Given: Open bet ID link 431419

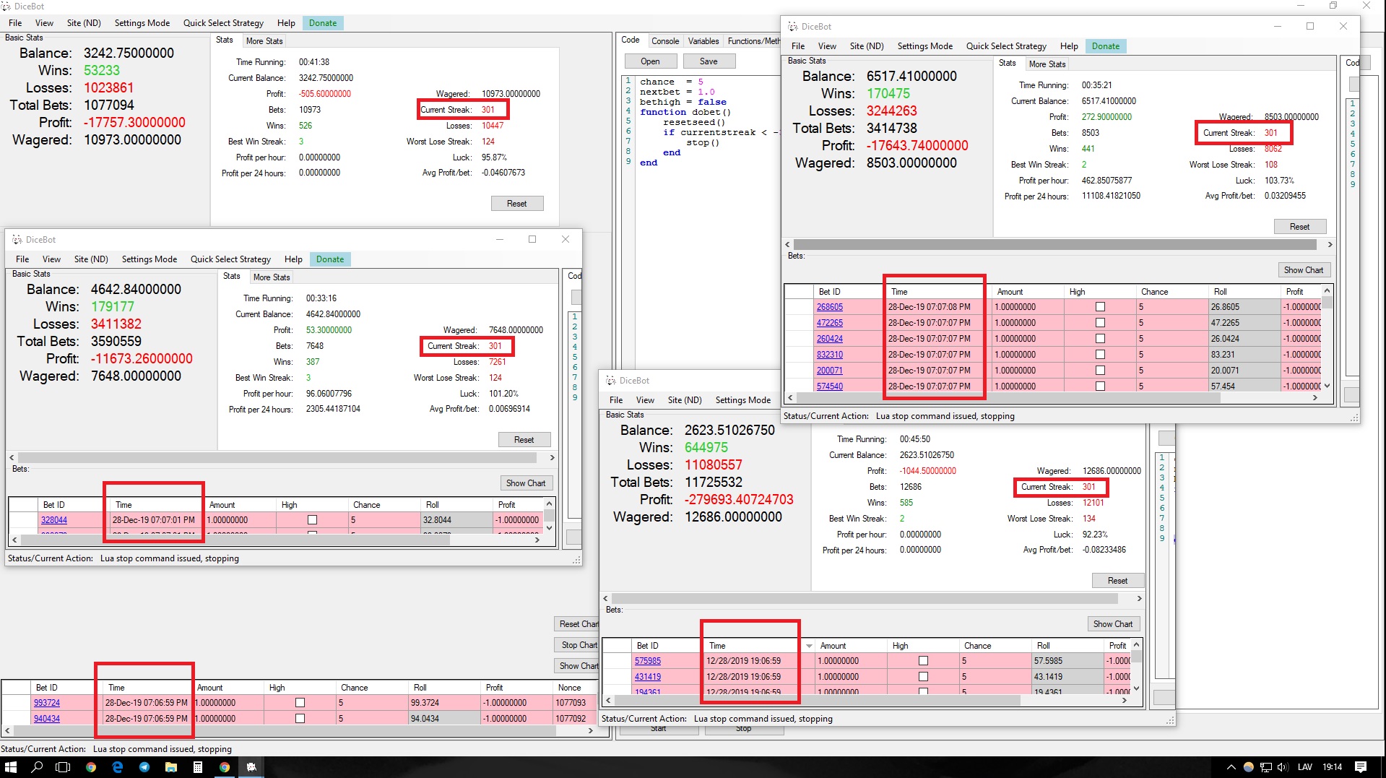Looking at the screenshot, I should point(648,677).
